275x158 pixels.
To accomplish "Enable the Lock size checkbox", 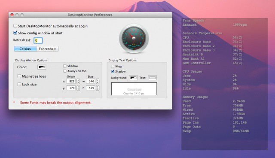I will click(19, 84).
